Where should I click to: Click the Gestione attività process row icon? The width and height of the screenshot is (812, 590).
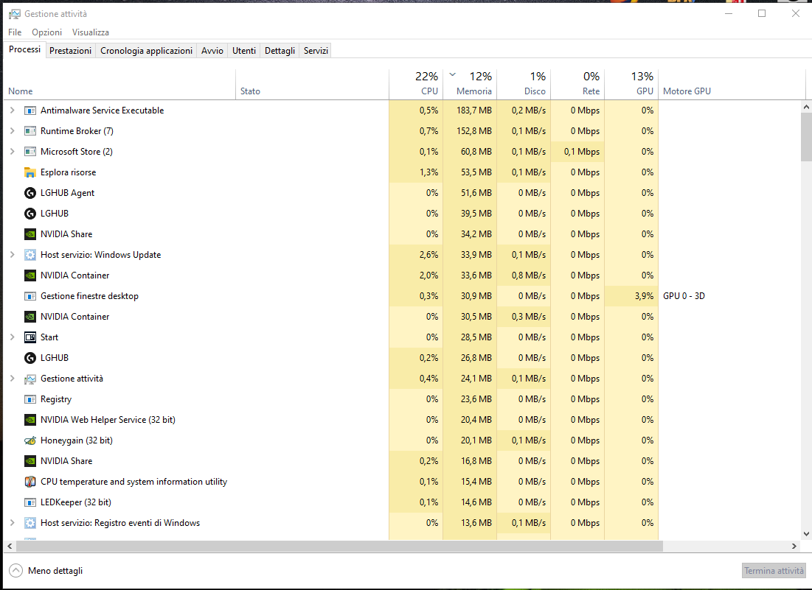point(30,379)
